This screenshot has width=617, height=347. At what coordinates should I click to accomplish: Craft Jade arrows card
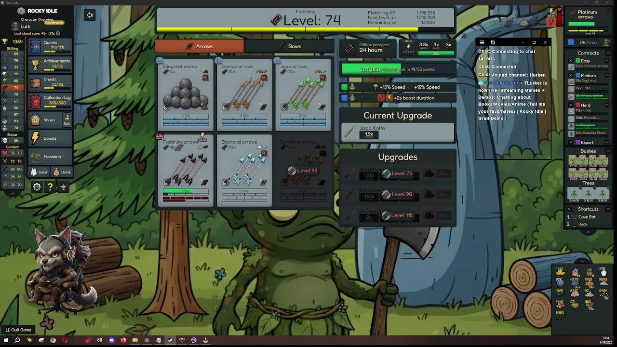click(x=303, y=94)
